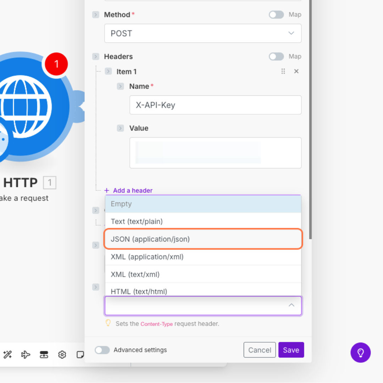Image resolution: width=383 pixels, height=383 pixels.
Task: Choose XML (application/xml) option
Action: [x=203, y=257]
